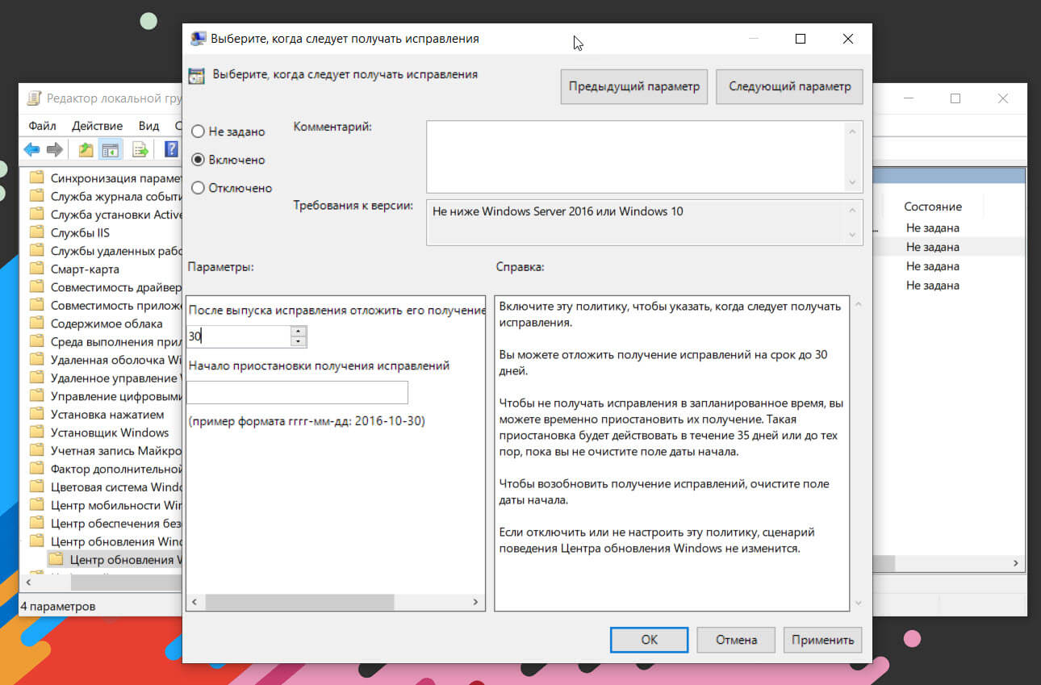Click the deferral days field showing 30
The width and height of the screenshot is (1041, 685).
239,336
